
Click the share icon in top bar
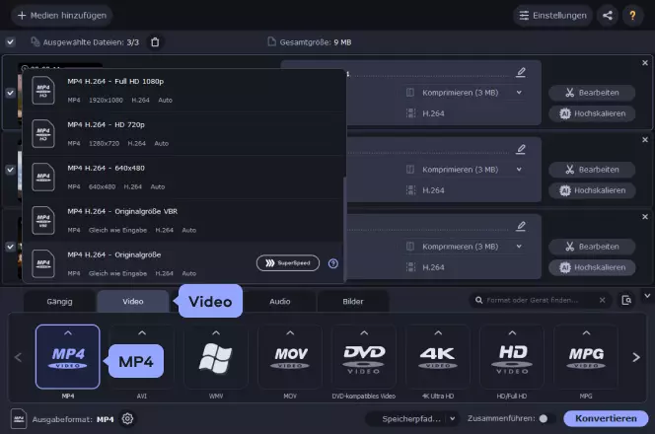pyautogui.click(x=608, y=16)
